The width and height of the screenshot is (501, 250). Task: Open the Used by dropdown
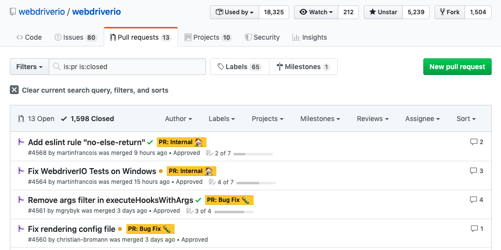pyautogui.click(x=235, y=12)
